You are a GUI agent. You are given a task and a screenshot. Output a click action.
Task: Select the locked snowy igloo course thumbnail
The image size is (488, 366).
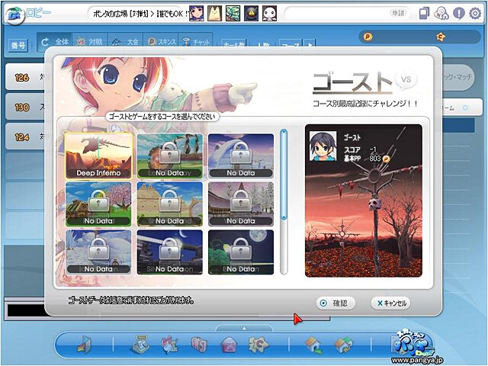(98, 252)
